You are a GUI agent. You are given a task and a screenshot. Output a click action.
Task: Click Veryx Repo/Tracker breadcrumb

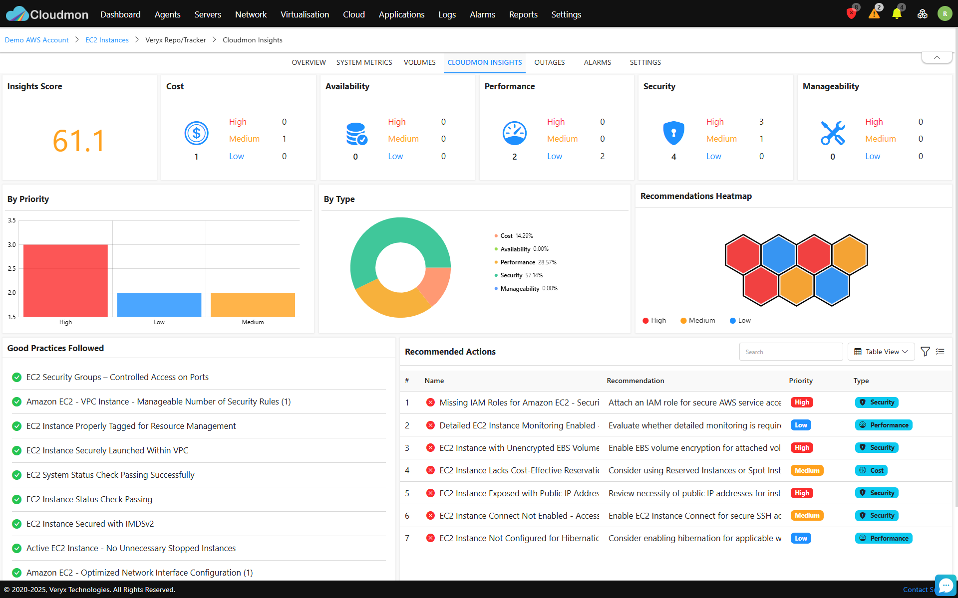[x=176, y=40]
